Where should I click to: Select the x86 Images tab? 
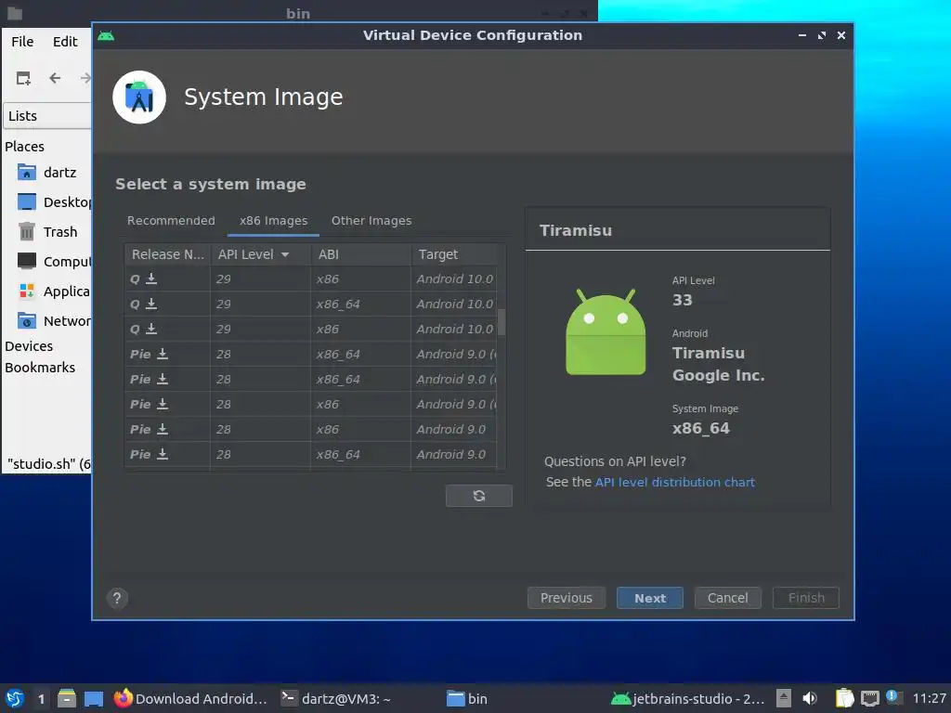274,221
